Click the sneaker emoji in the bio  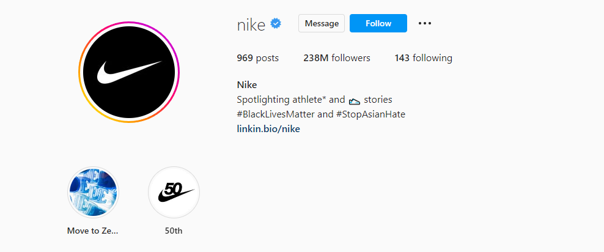point(355,100)
